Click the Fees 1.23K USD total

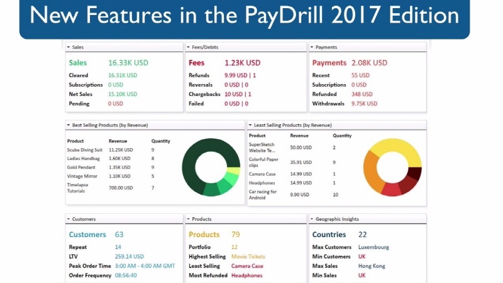tap(243, 63)
